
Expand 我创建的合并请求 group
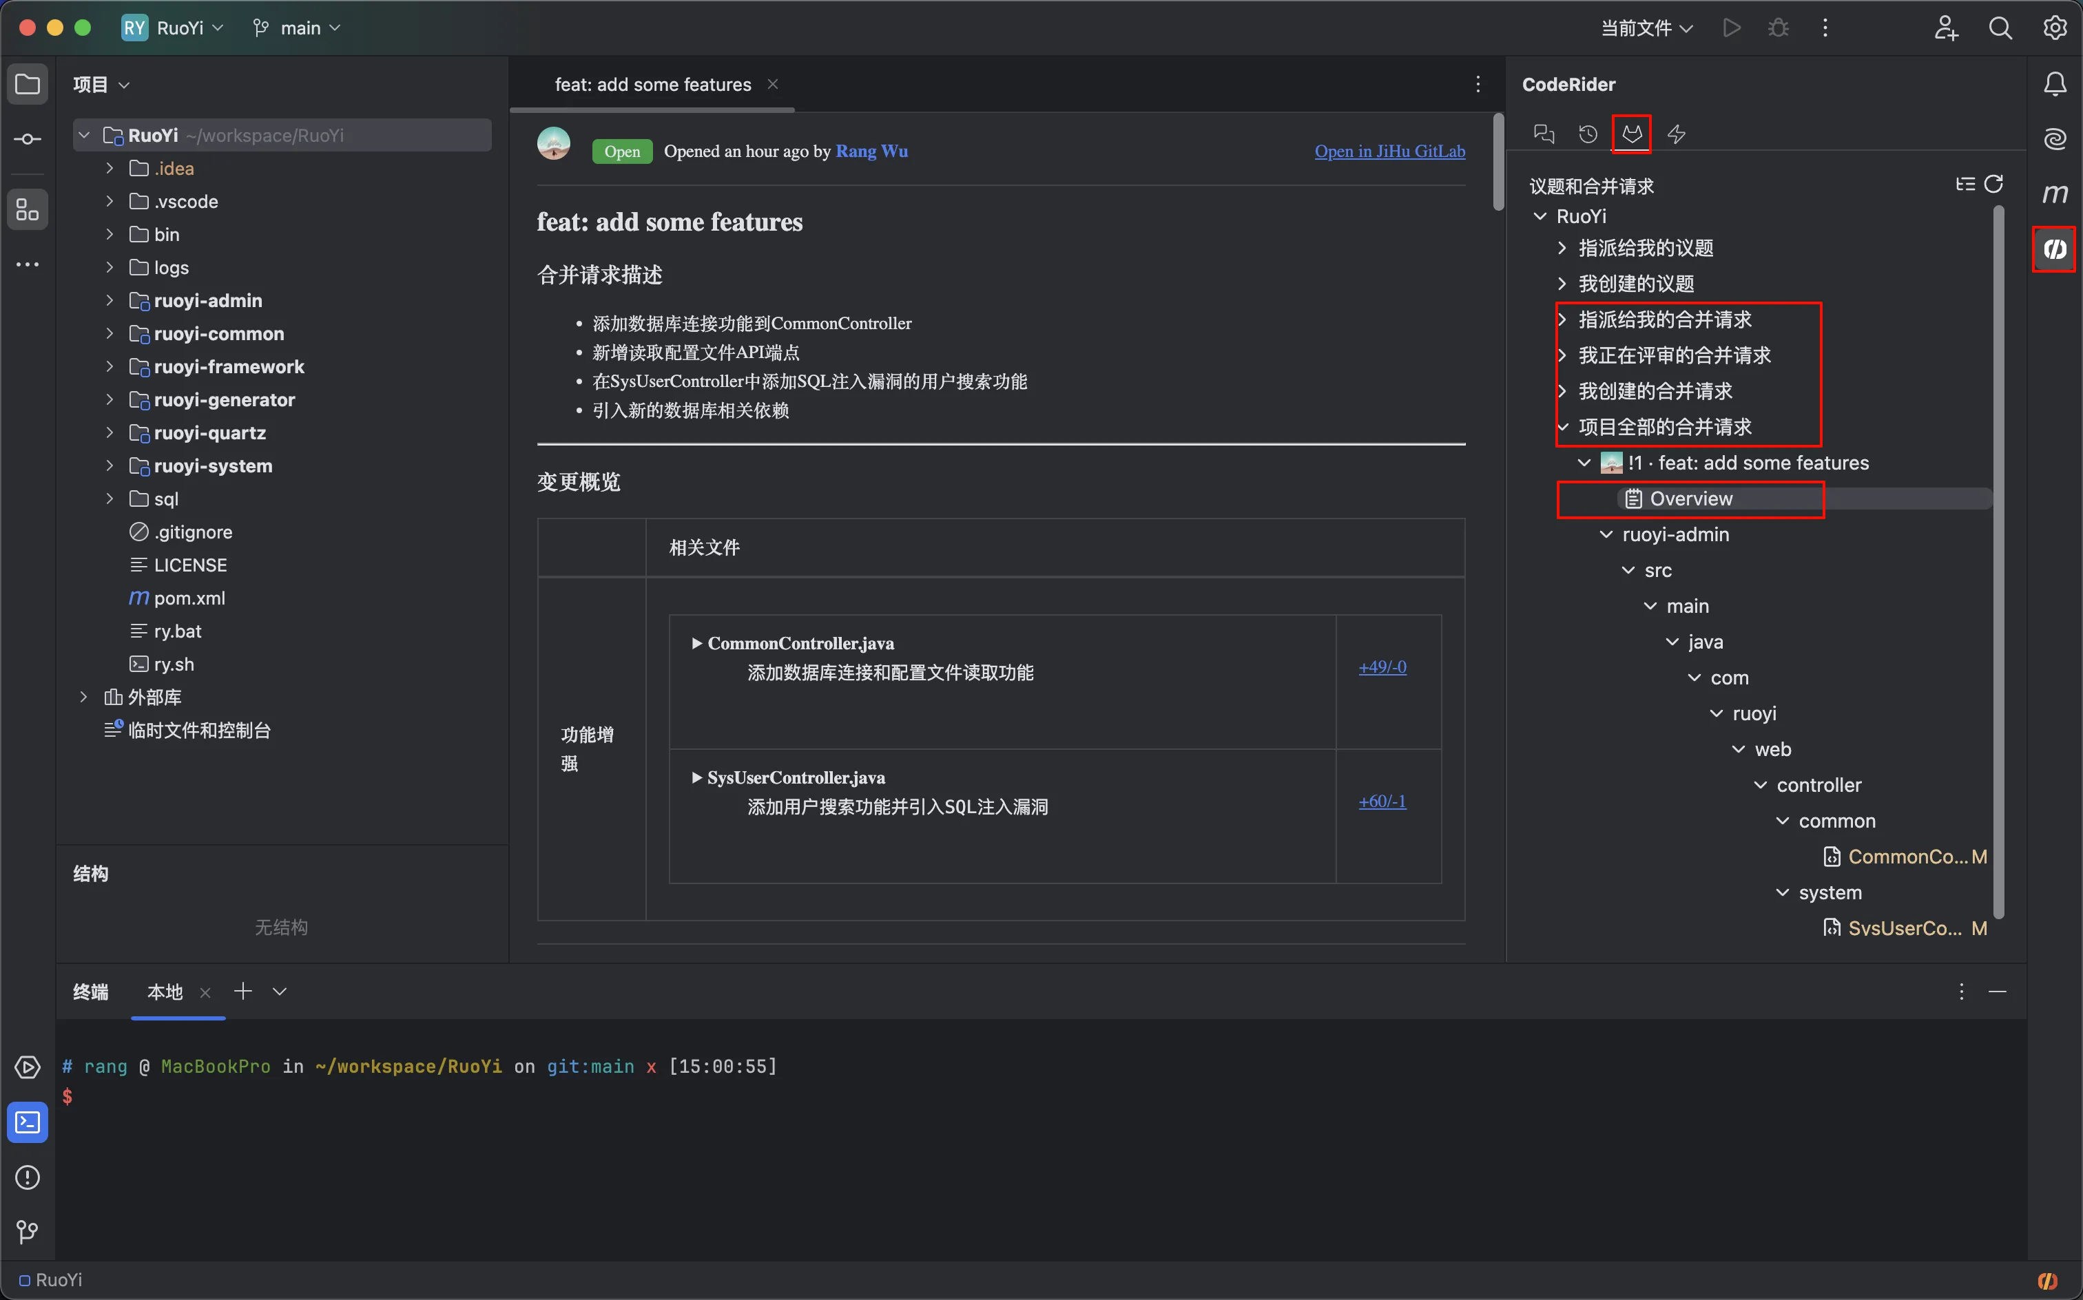(1563, 391)
